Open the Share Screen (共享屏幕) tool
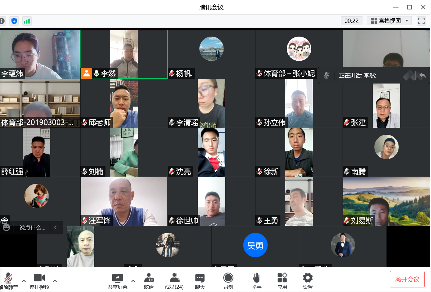This screenshot has height=292, width=431. 117,281
